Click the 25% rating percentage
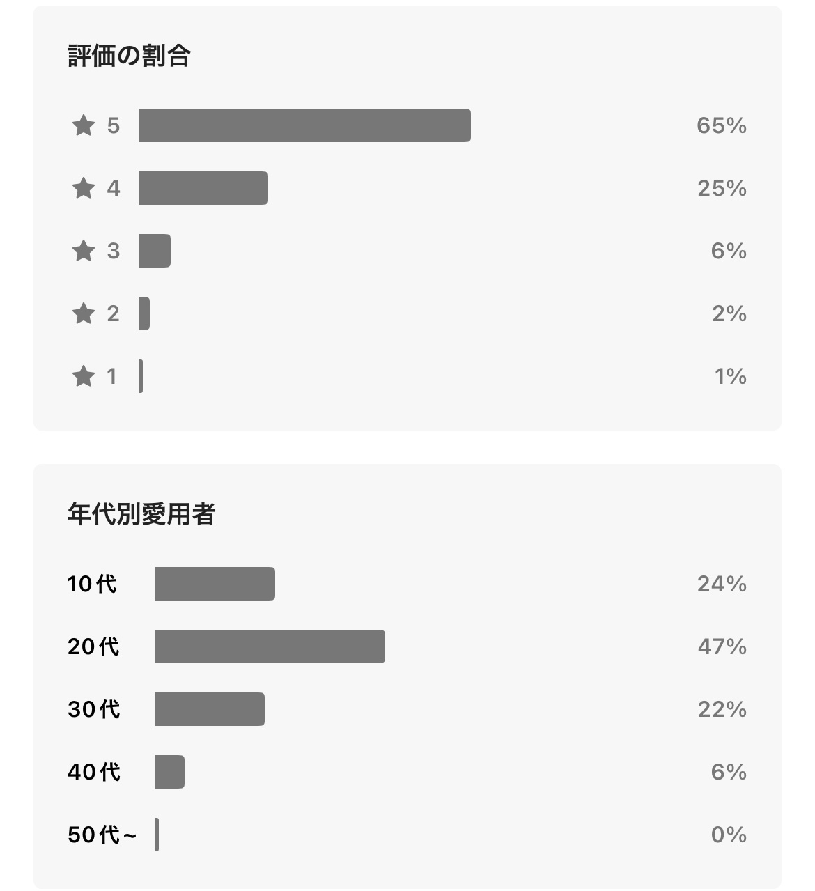The height and width of the screenshot is (891, 815). coord(722,188)
